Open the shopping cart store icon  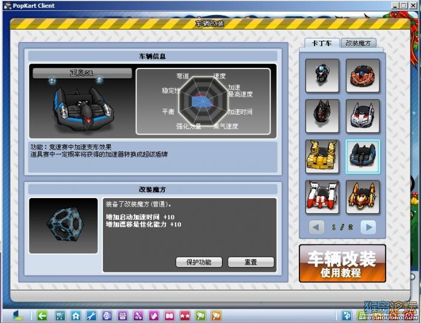(x=60, y=316)
